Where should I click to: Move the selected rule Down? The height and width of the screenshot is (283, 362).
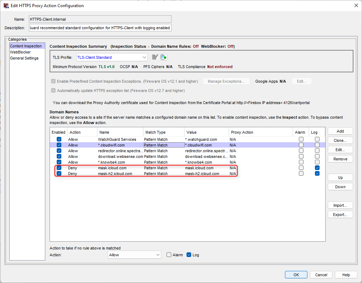pos(340,187)
